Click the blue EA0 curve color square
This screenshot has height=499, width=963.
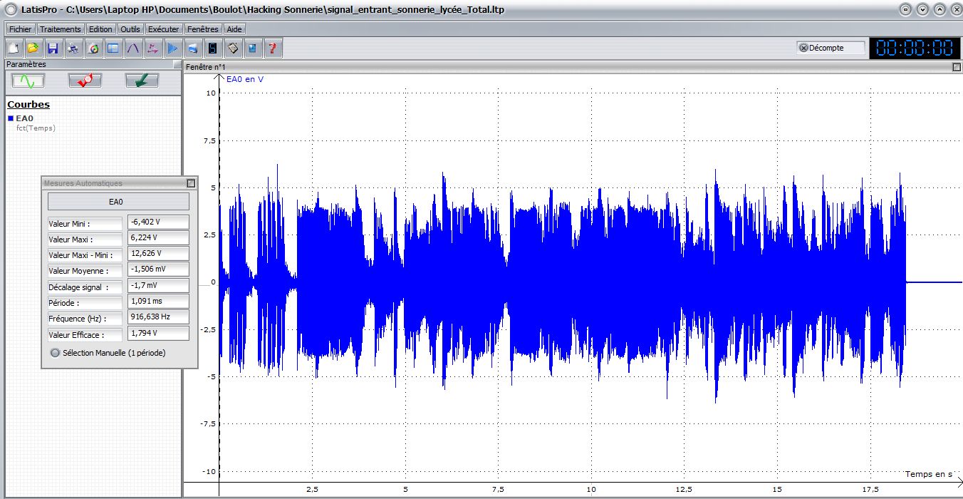(11, 118)
